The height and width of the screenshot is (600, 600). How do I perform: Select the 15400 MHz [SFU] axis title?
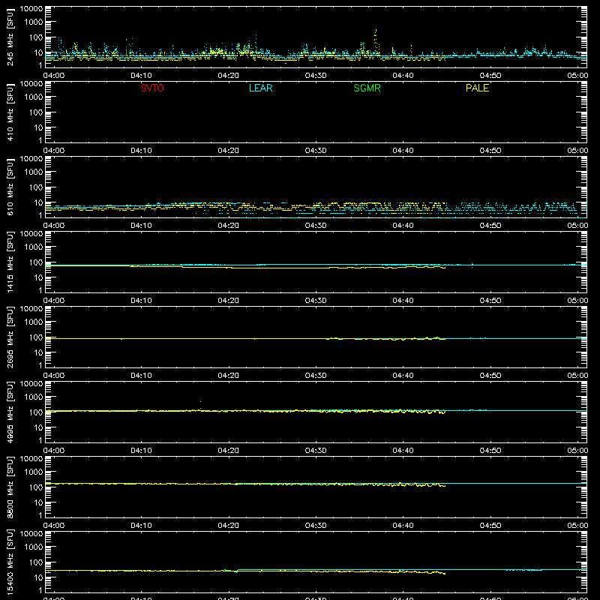pos(10,562)
